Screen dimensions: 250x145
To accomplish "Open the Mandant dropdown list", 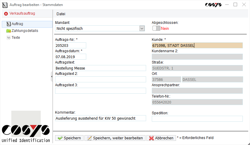I will [x=142, y=28].
